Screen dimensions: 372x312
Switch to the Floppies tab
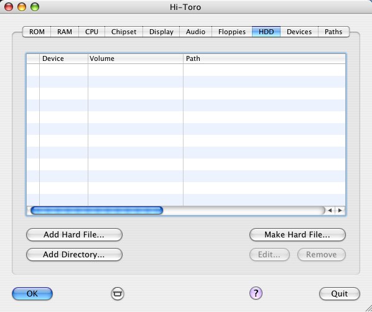click(x=232, y=32)
